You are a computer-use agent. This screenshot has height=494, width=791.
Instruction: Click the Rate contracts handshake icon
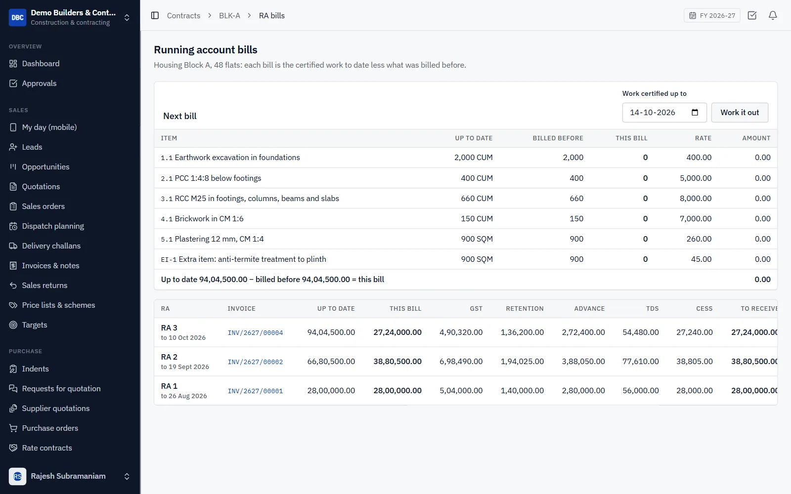[x=13, y=448]
